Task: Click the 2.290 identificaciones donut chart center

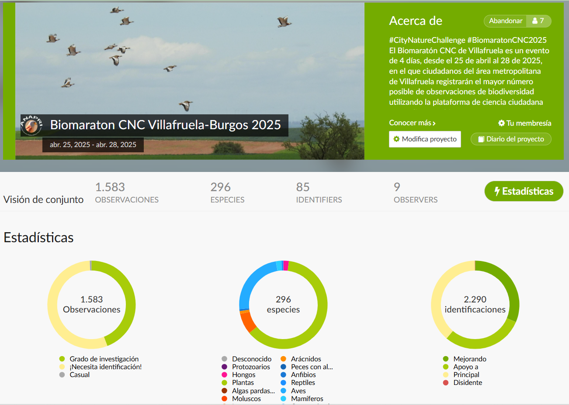Action: 475,305
